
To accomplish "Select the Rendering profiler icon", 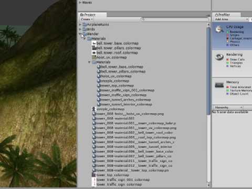I will coord(219,57).
